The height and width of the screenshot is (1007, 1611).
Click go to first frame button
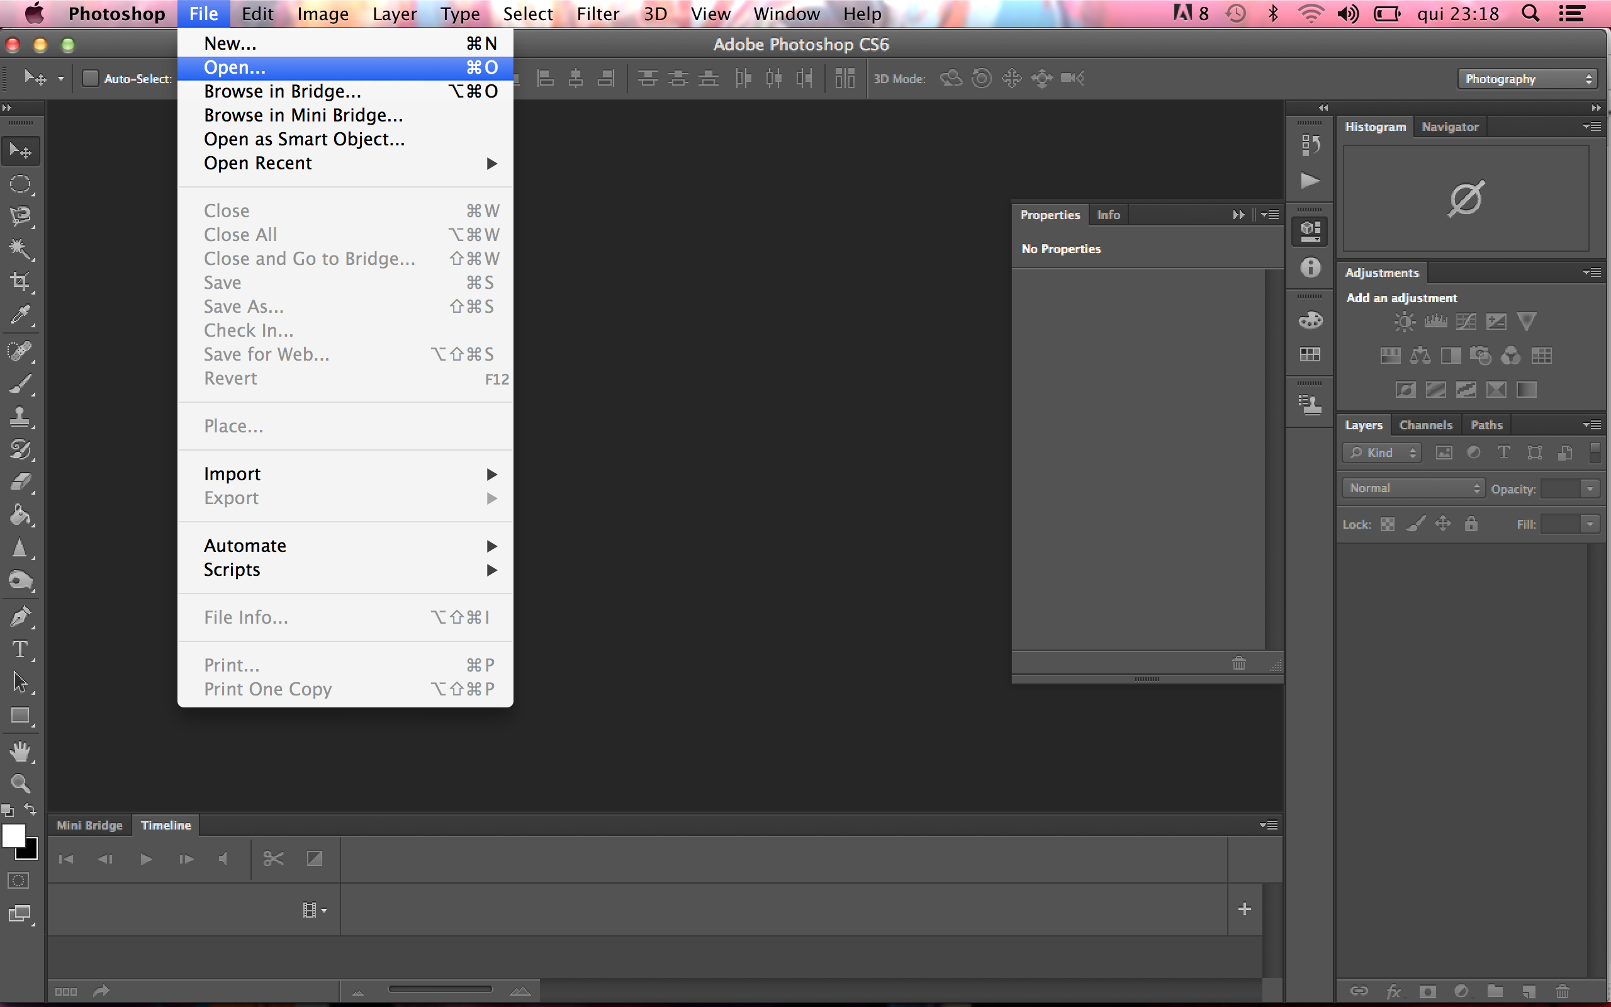tap(66, 859)
